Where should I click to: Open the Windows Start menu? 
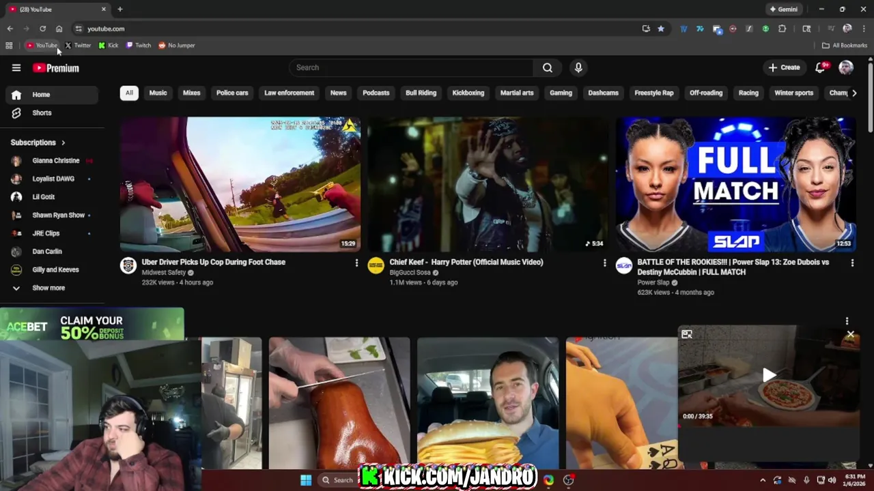pyautogui.click(x=306, y=480)
